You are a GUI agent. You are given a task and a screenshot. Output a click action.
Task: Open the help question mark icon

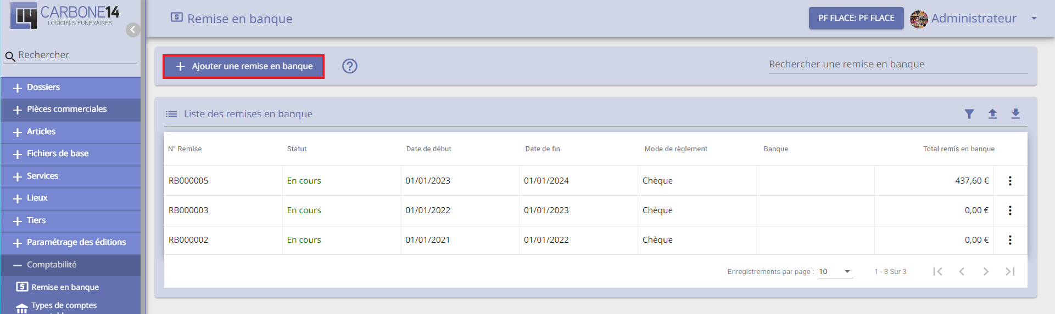click(350, 66)
